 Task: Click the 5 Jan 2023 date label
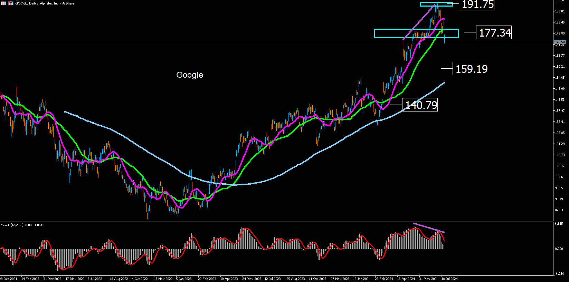(x=184, y=279)
